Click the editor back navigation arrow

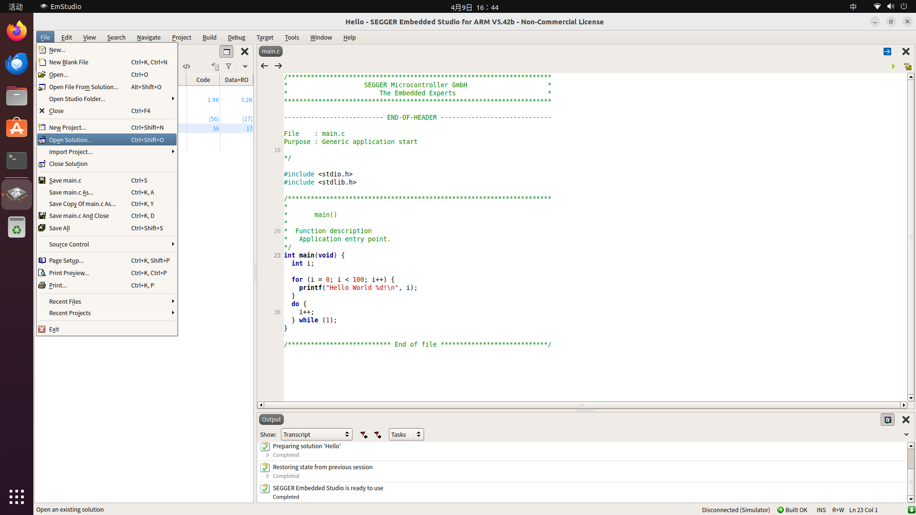coord(264,66)
